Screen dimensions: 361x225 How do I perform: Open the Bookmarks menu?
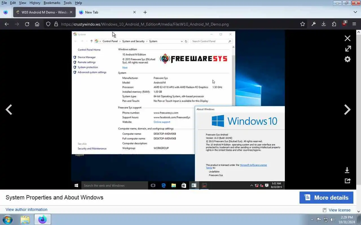tap(52, 3)
